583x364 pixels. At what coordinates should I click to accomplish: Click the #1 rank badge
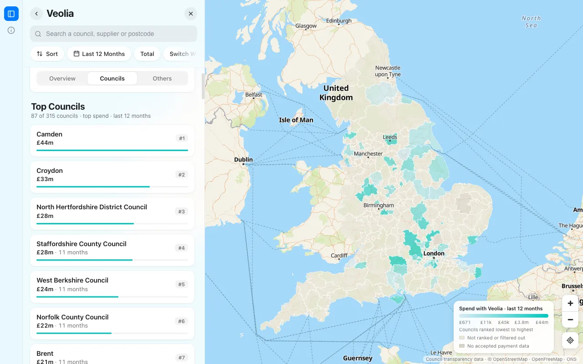pos(182,138)
